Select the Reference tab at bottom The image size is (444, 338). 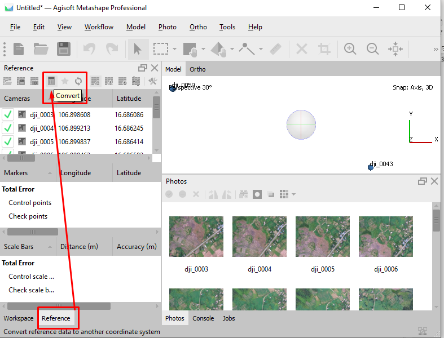[56, 318]
